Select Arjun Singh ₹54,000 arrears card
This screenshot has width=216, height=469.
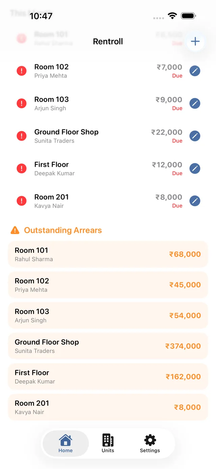coord(108,315)
